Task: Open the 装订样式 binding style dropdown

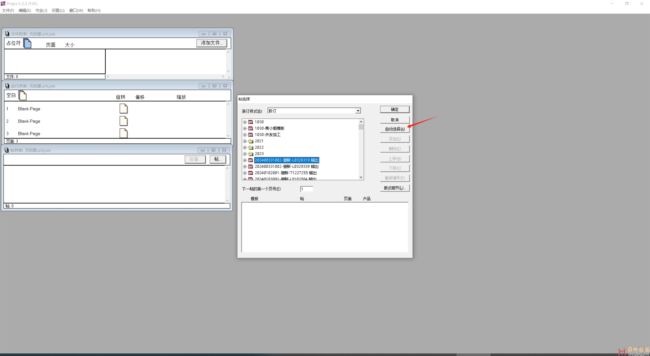Action: [x=358, y=111]
